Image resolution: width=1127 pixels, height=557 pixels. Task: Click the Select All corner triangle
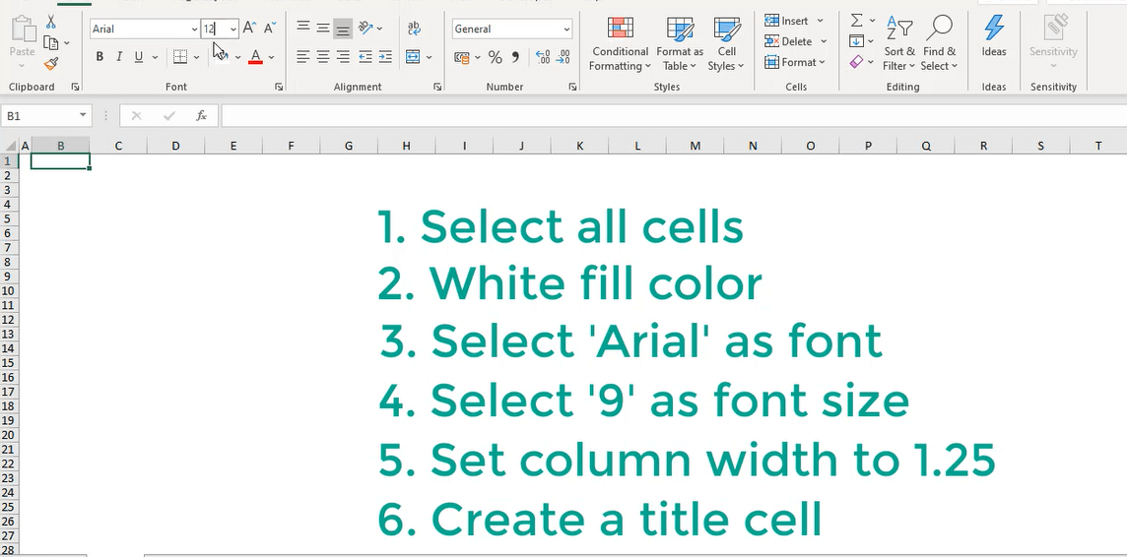9,146
